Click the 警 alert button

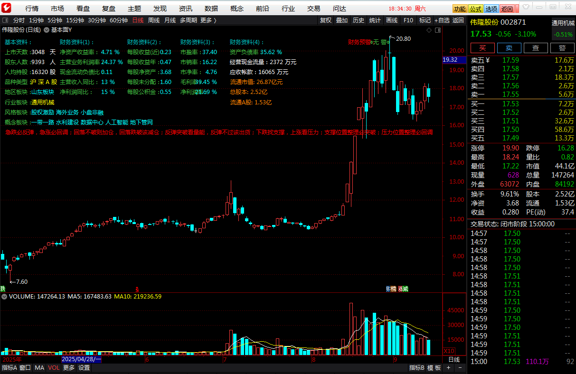(562, 48)
